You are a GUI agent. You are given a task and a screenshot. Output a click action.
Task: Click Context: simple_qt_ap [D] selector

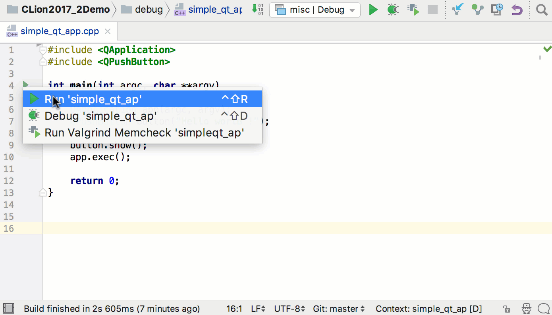pyautogui.click(x=429, y=309)
